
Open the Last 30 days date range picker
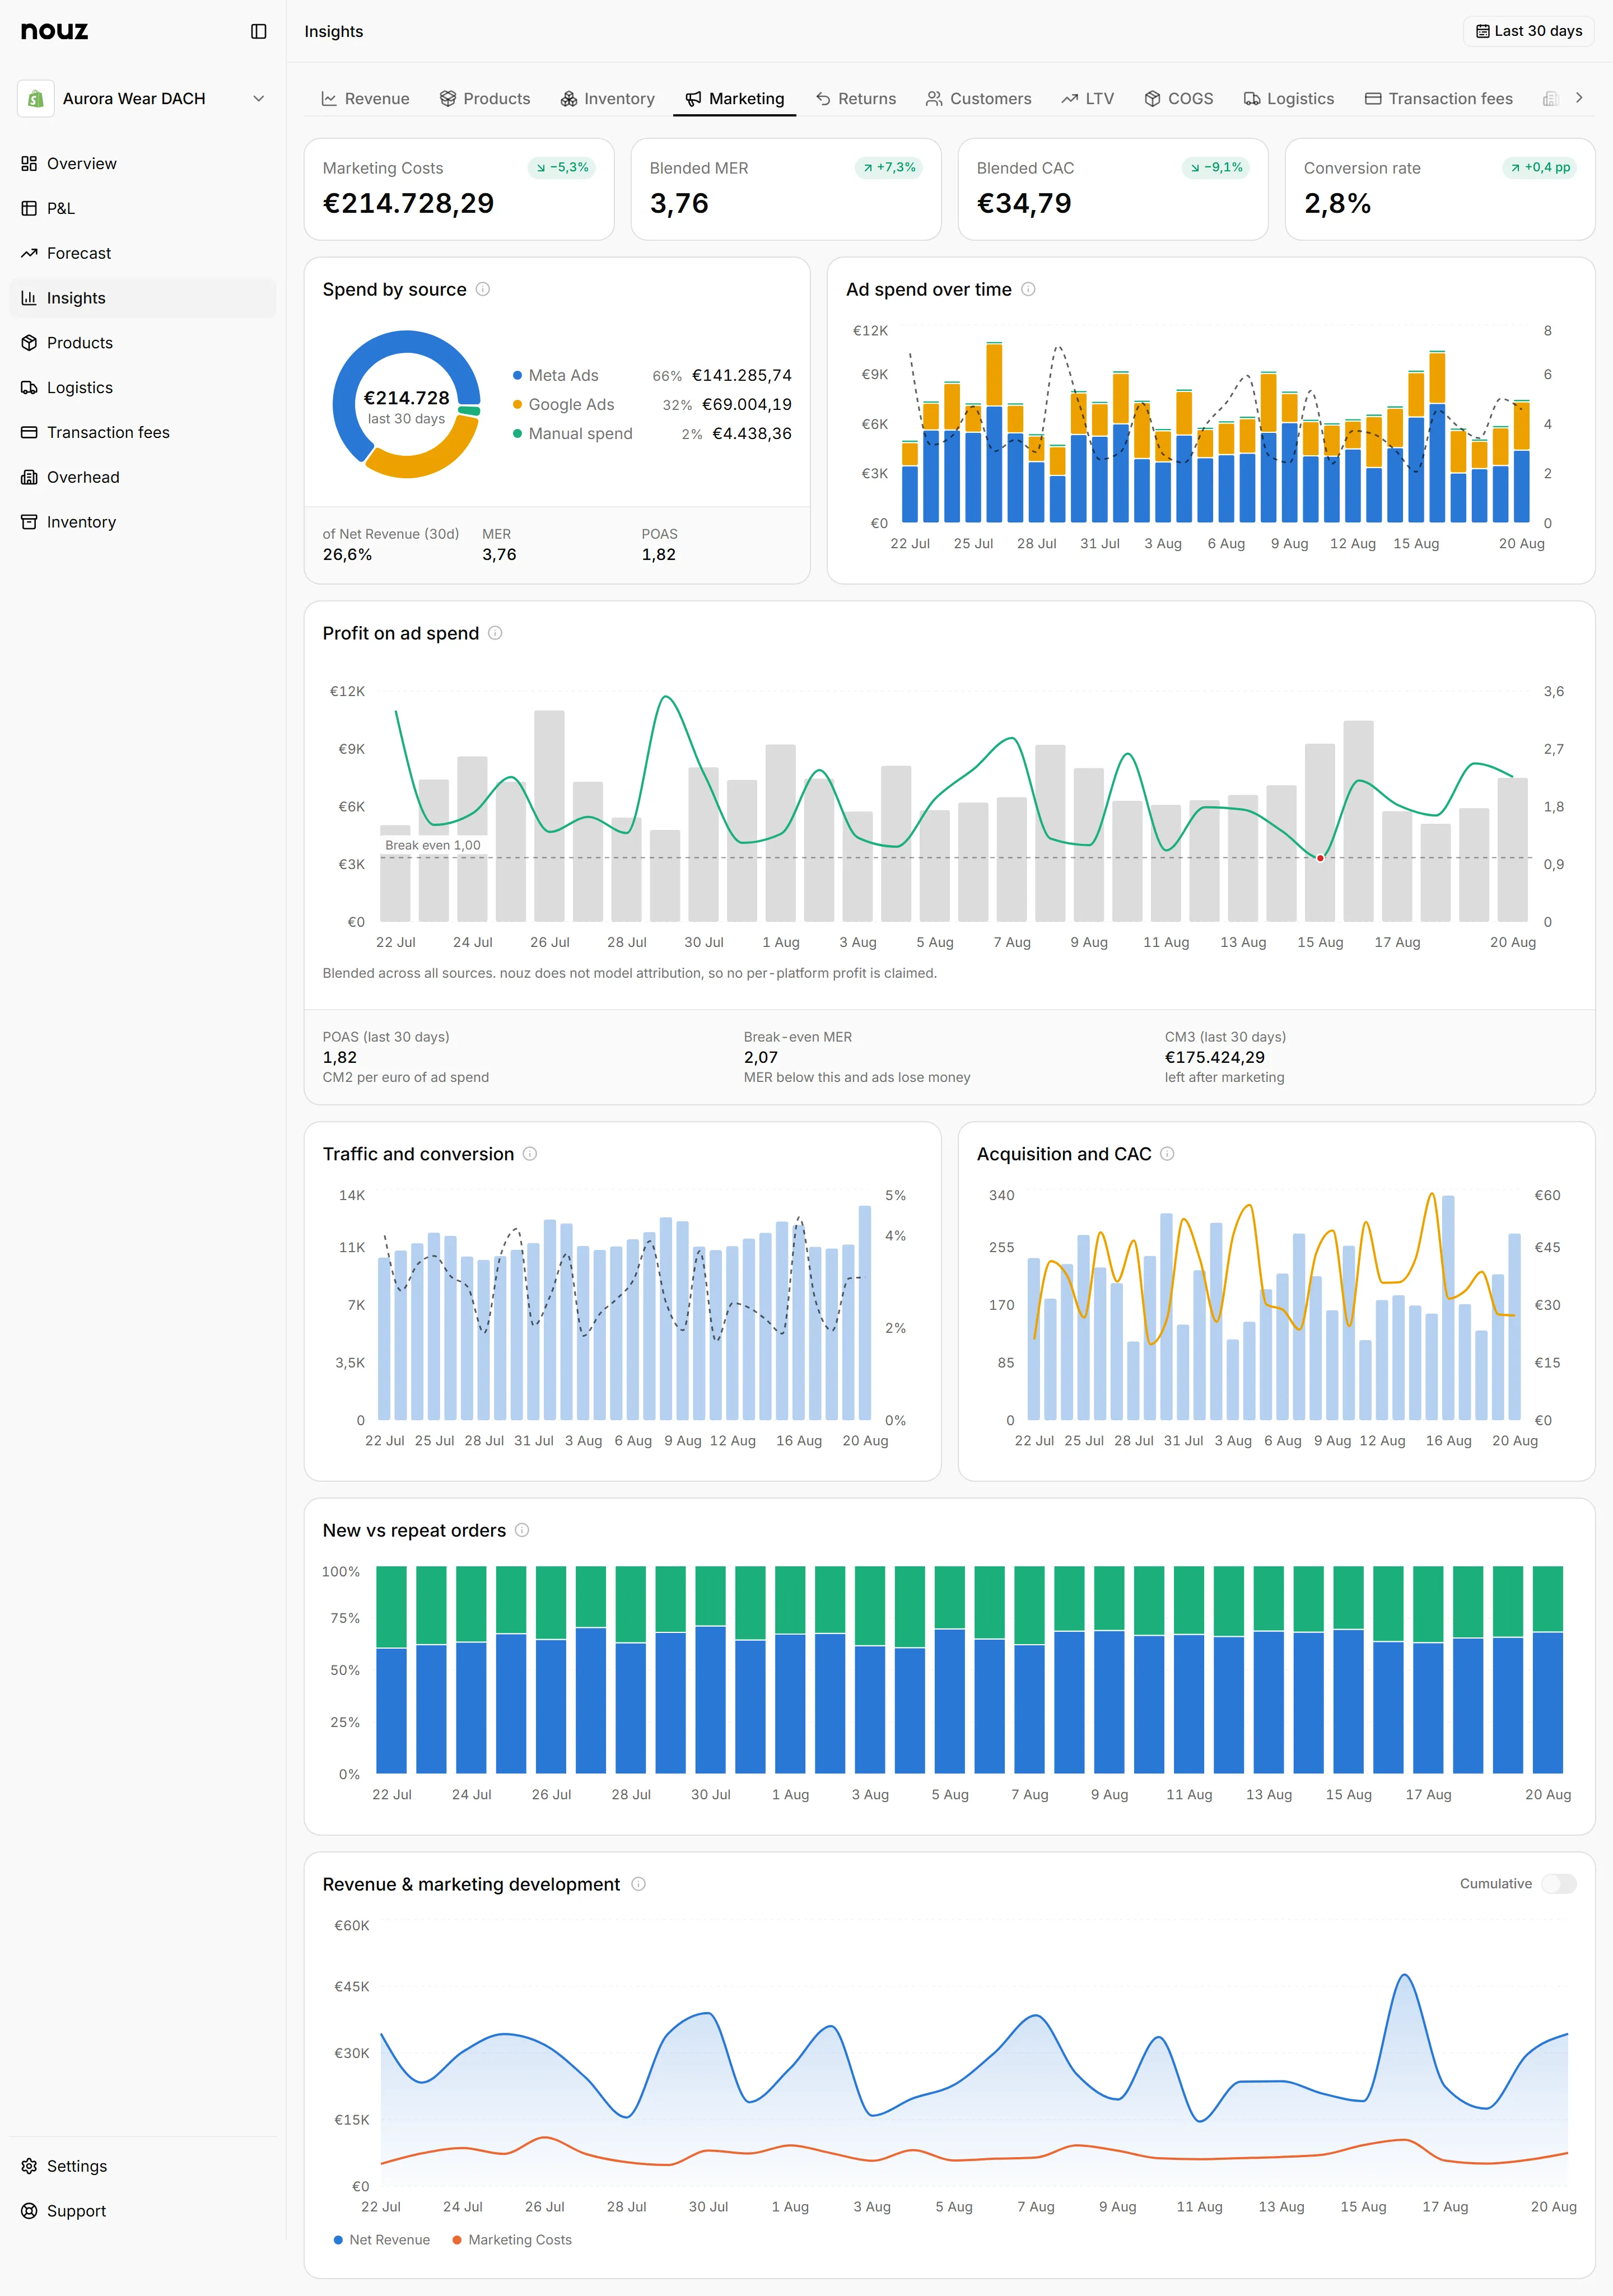[x=1528, y=31]
